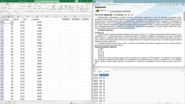Click the Excel zoom slider in status bar
The image size is (185, 104).
(85, 103)
